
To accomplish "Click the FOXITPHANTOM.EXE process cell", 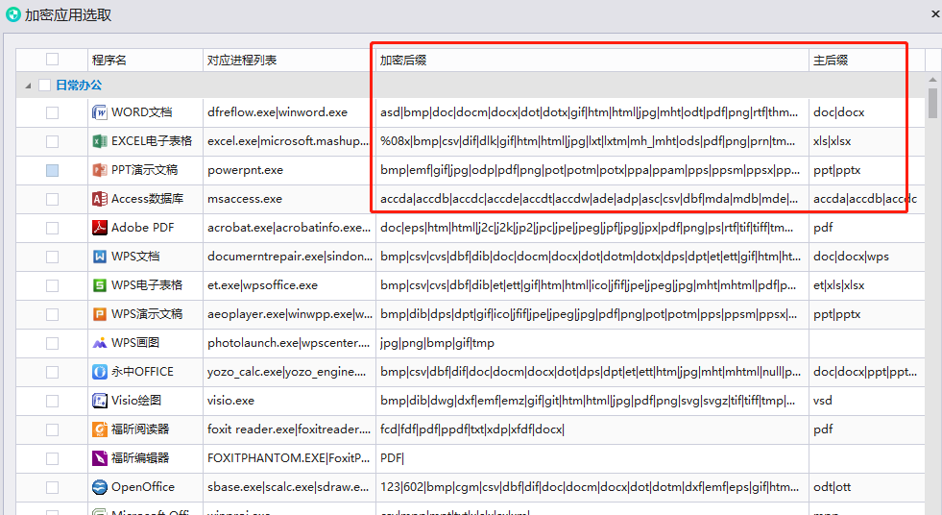I will tap(290, 458).
